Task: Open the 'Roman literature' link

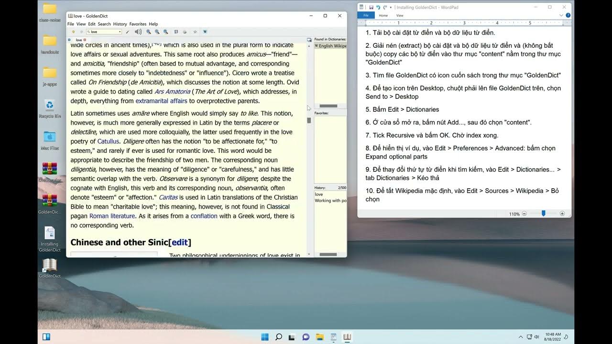Action: [112, 216]
